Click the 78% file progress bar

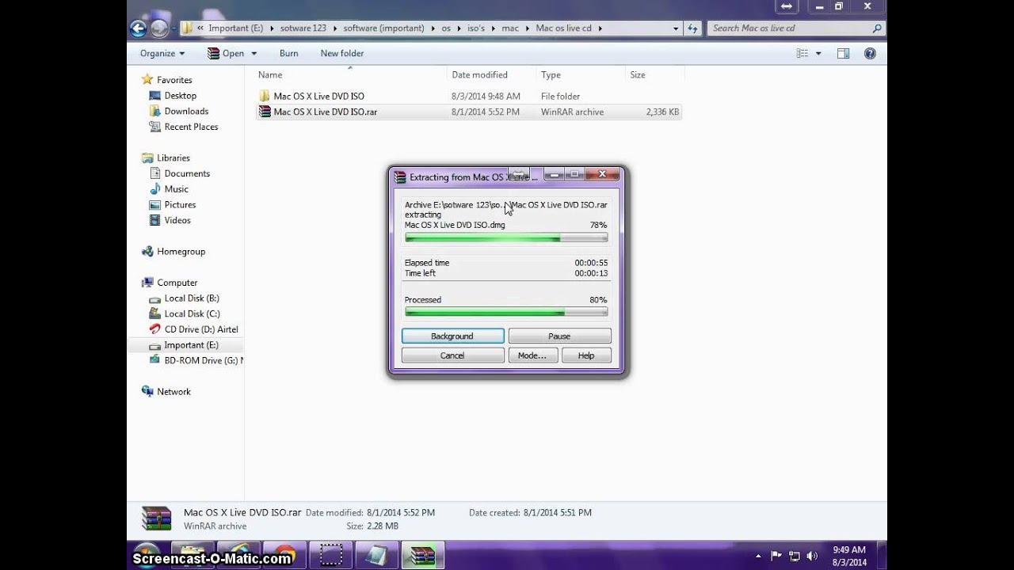point(506,237)
